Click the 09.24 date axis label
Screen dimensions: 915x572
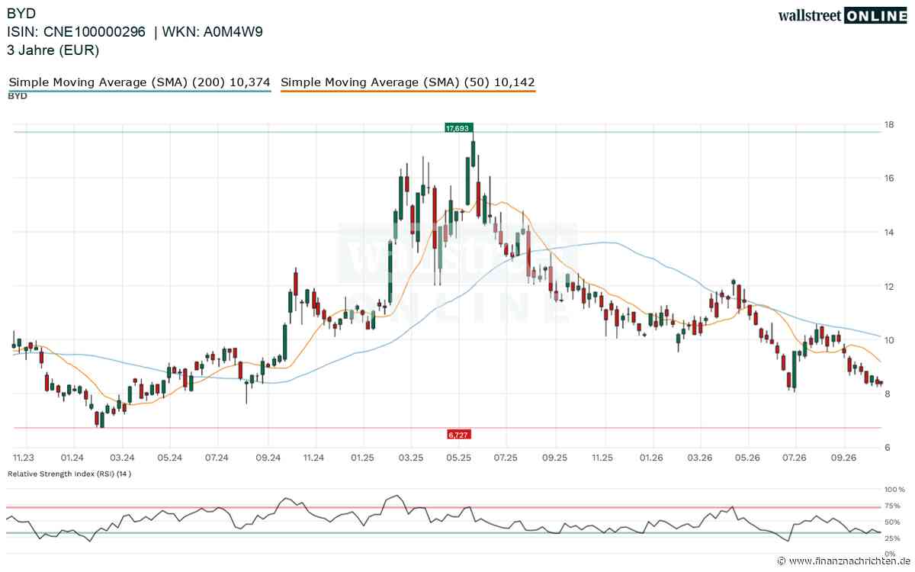click(x=267, y=458)
